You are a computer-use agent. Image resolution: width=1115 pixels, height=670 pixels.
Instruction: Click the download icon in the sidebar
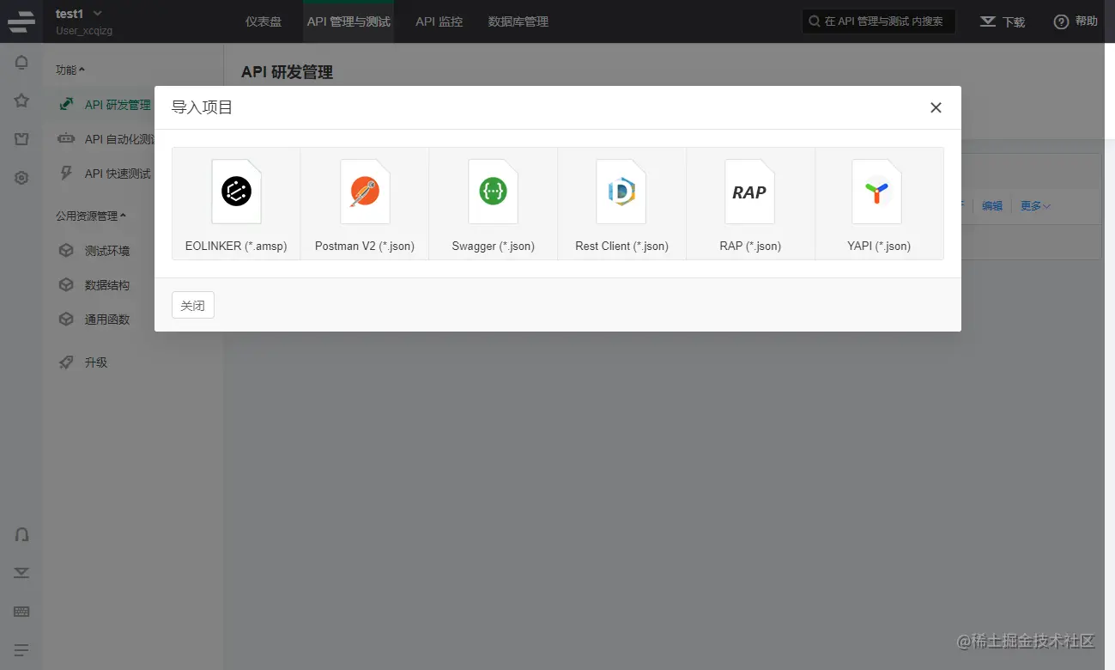coord(21,573)
